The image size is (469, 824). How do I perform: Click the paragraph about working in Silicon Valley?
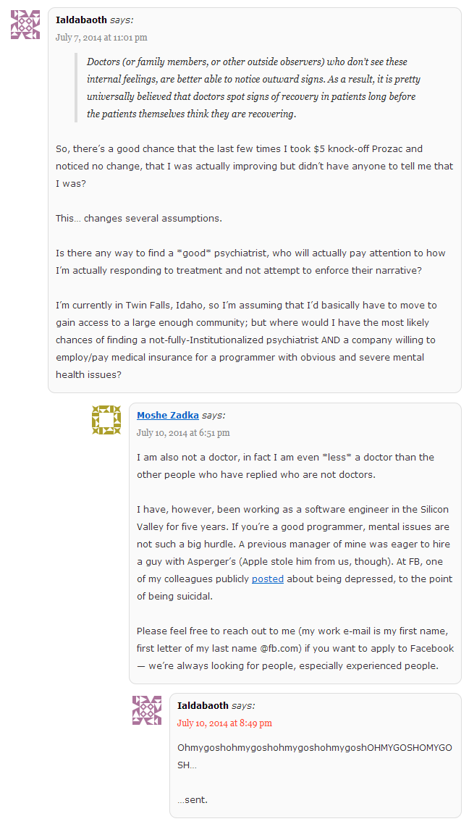pyautogui.click(x=294, y=552)
